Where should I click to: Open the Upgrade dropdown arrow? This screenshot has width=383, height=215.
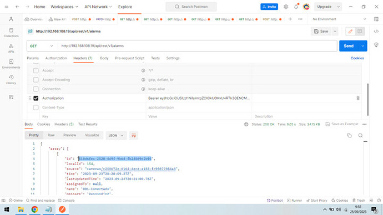click(338, 7)
